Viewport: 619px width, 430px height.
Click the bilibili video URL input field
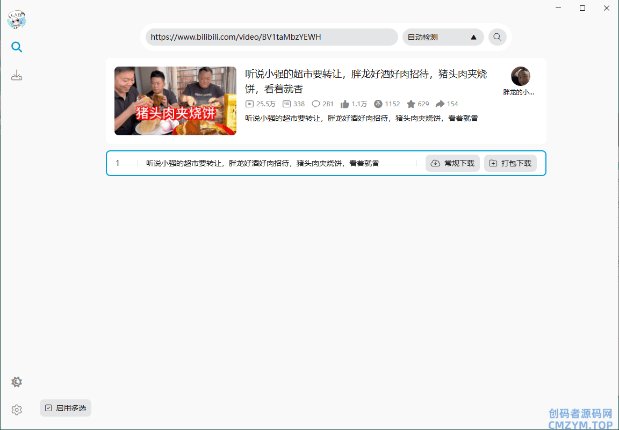click(x=271, y=37)
